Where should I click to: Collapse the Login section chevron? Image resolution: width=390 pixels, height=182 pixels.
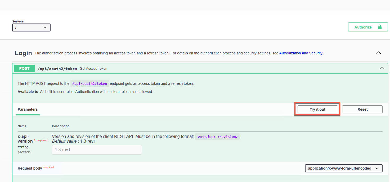coord(379,53)
